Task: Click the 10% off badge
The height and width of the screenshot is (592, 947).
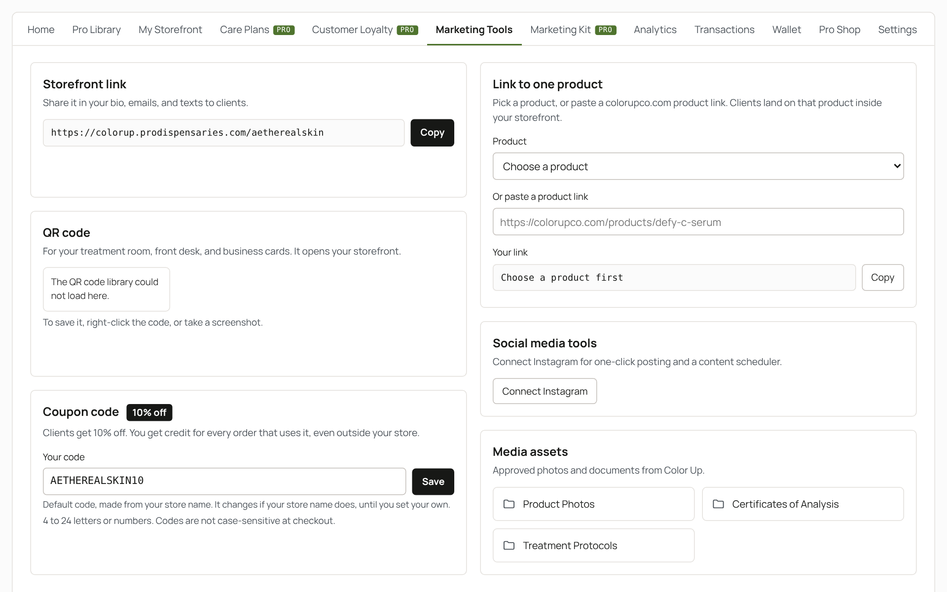Action: pyautogui.click(x=149, y=412)
